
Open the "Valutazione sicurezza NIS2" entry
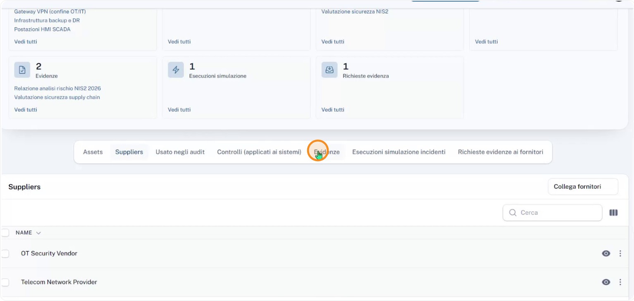pyautogui.click(x=355, y=12)
